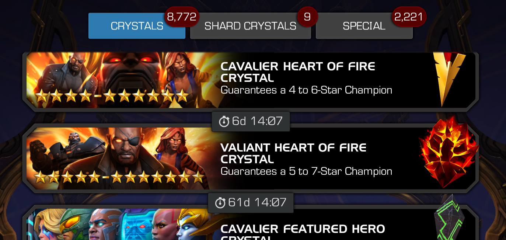Switch to the Shard Crystals tab
506x240 pixels.
(x=251, y=26)
